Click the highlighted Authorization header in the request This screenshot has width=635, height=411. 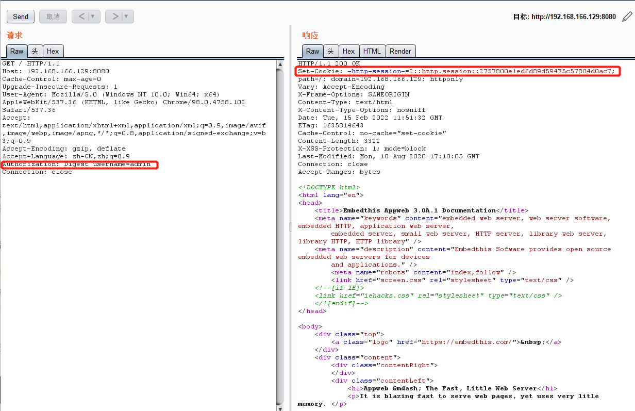pyautogui.click(x=79, y=164)
